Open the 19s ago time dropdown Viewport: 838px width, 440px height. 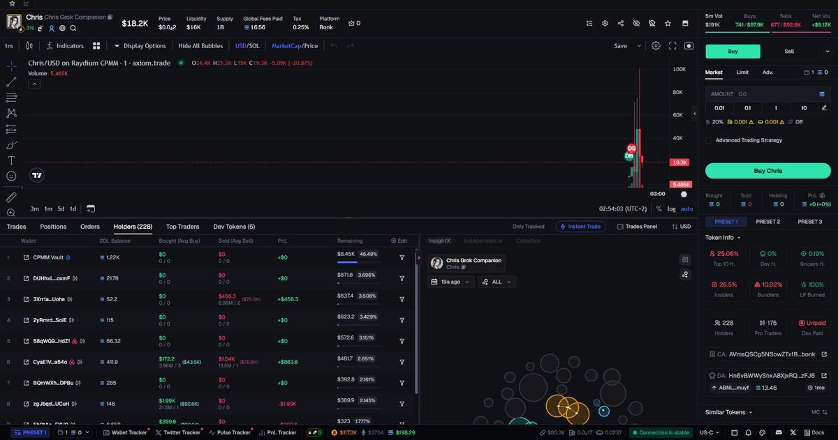pos(450,282)
